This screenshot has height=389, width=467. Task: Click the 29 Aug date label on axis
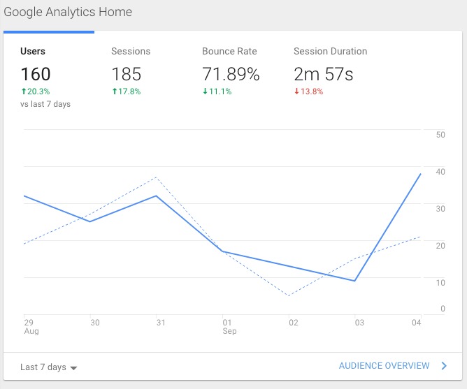(29, 327)
